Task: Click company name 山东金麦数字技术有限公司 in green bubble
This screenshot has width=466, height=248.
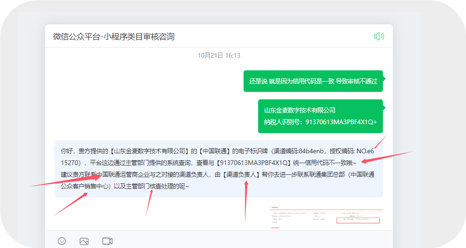Action: (299, 110)
